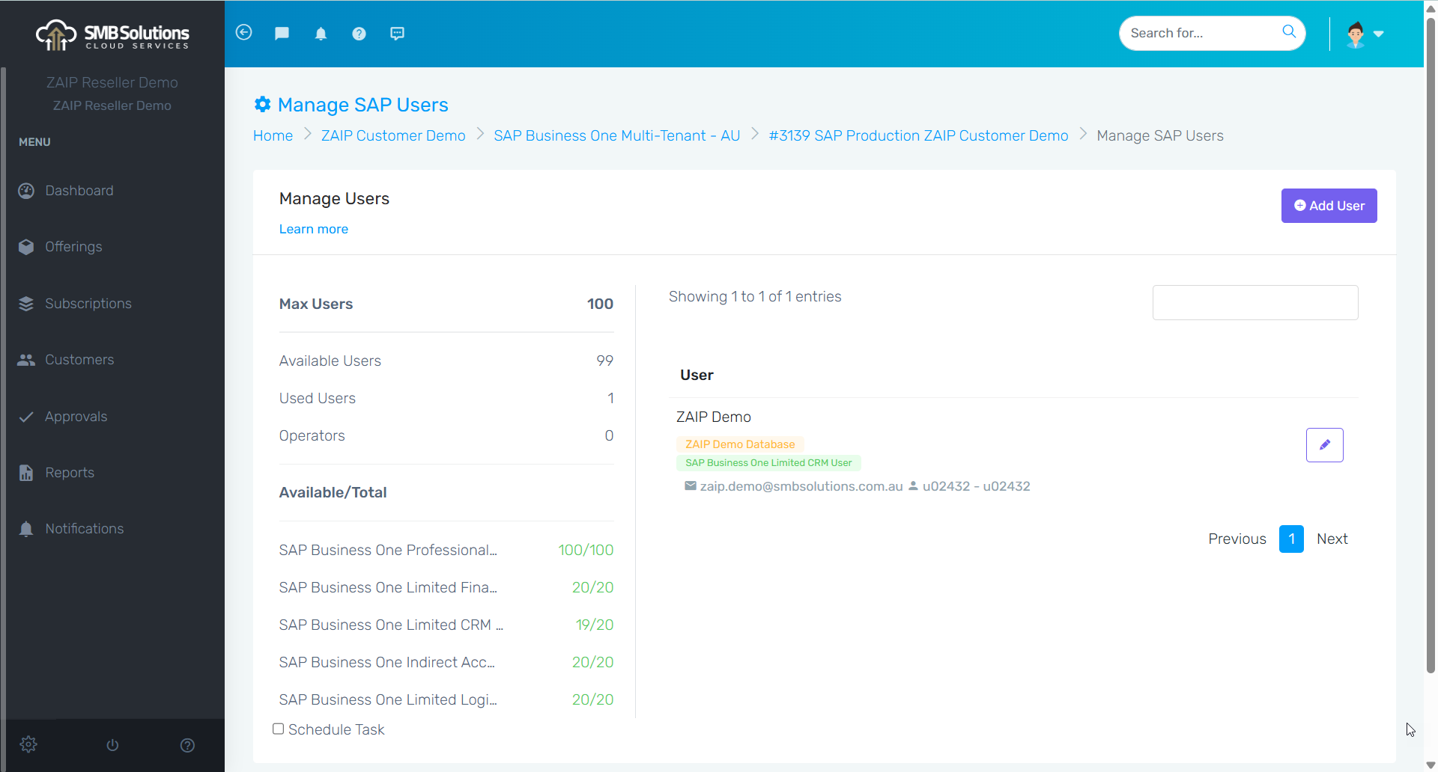Open settings via the gear icon at bottom

coord(28,744)
